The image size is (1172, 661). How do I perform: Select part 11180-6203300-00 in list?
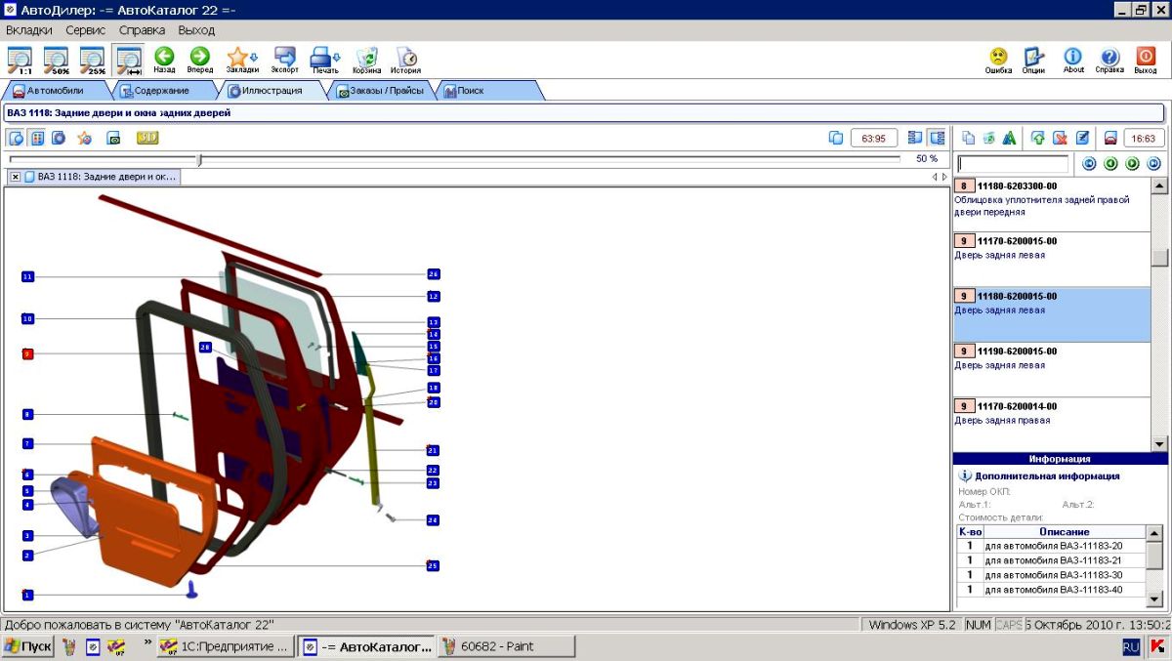coord(1051,203)
